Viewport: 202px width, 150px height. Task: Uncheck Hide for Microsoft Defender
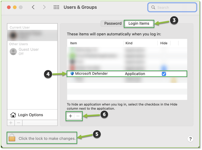click(164, 73)
